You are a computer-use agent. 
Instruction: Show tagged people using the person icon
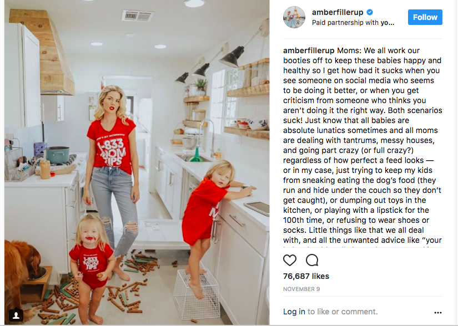click(16, 315)
